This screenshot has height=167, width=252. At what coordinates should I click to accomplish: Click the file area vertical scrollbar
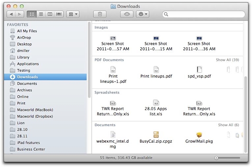point(246,115)
